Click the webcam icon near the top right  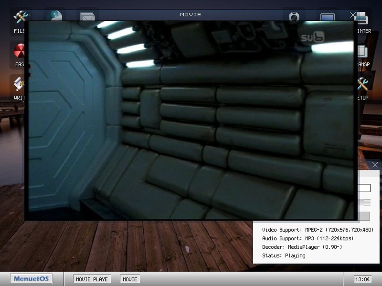(x=294, y=16)
